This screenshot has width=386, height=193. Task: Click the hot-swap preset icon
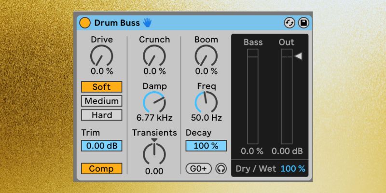pos(289,23)
